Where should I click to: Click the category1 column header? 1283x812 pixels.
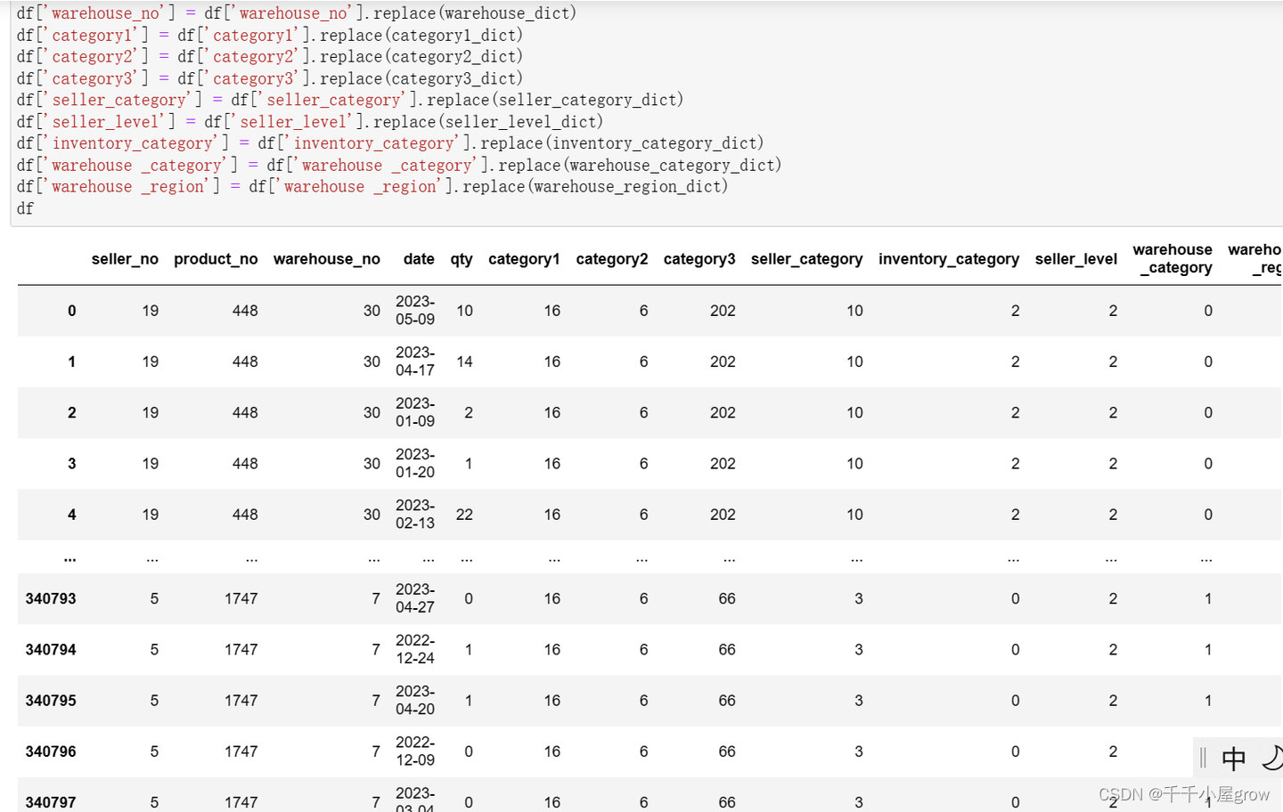tap(524, 259)
